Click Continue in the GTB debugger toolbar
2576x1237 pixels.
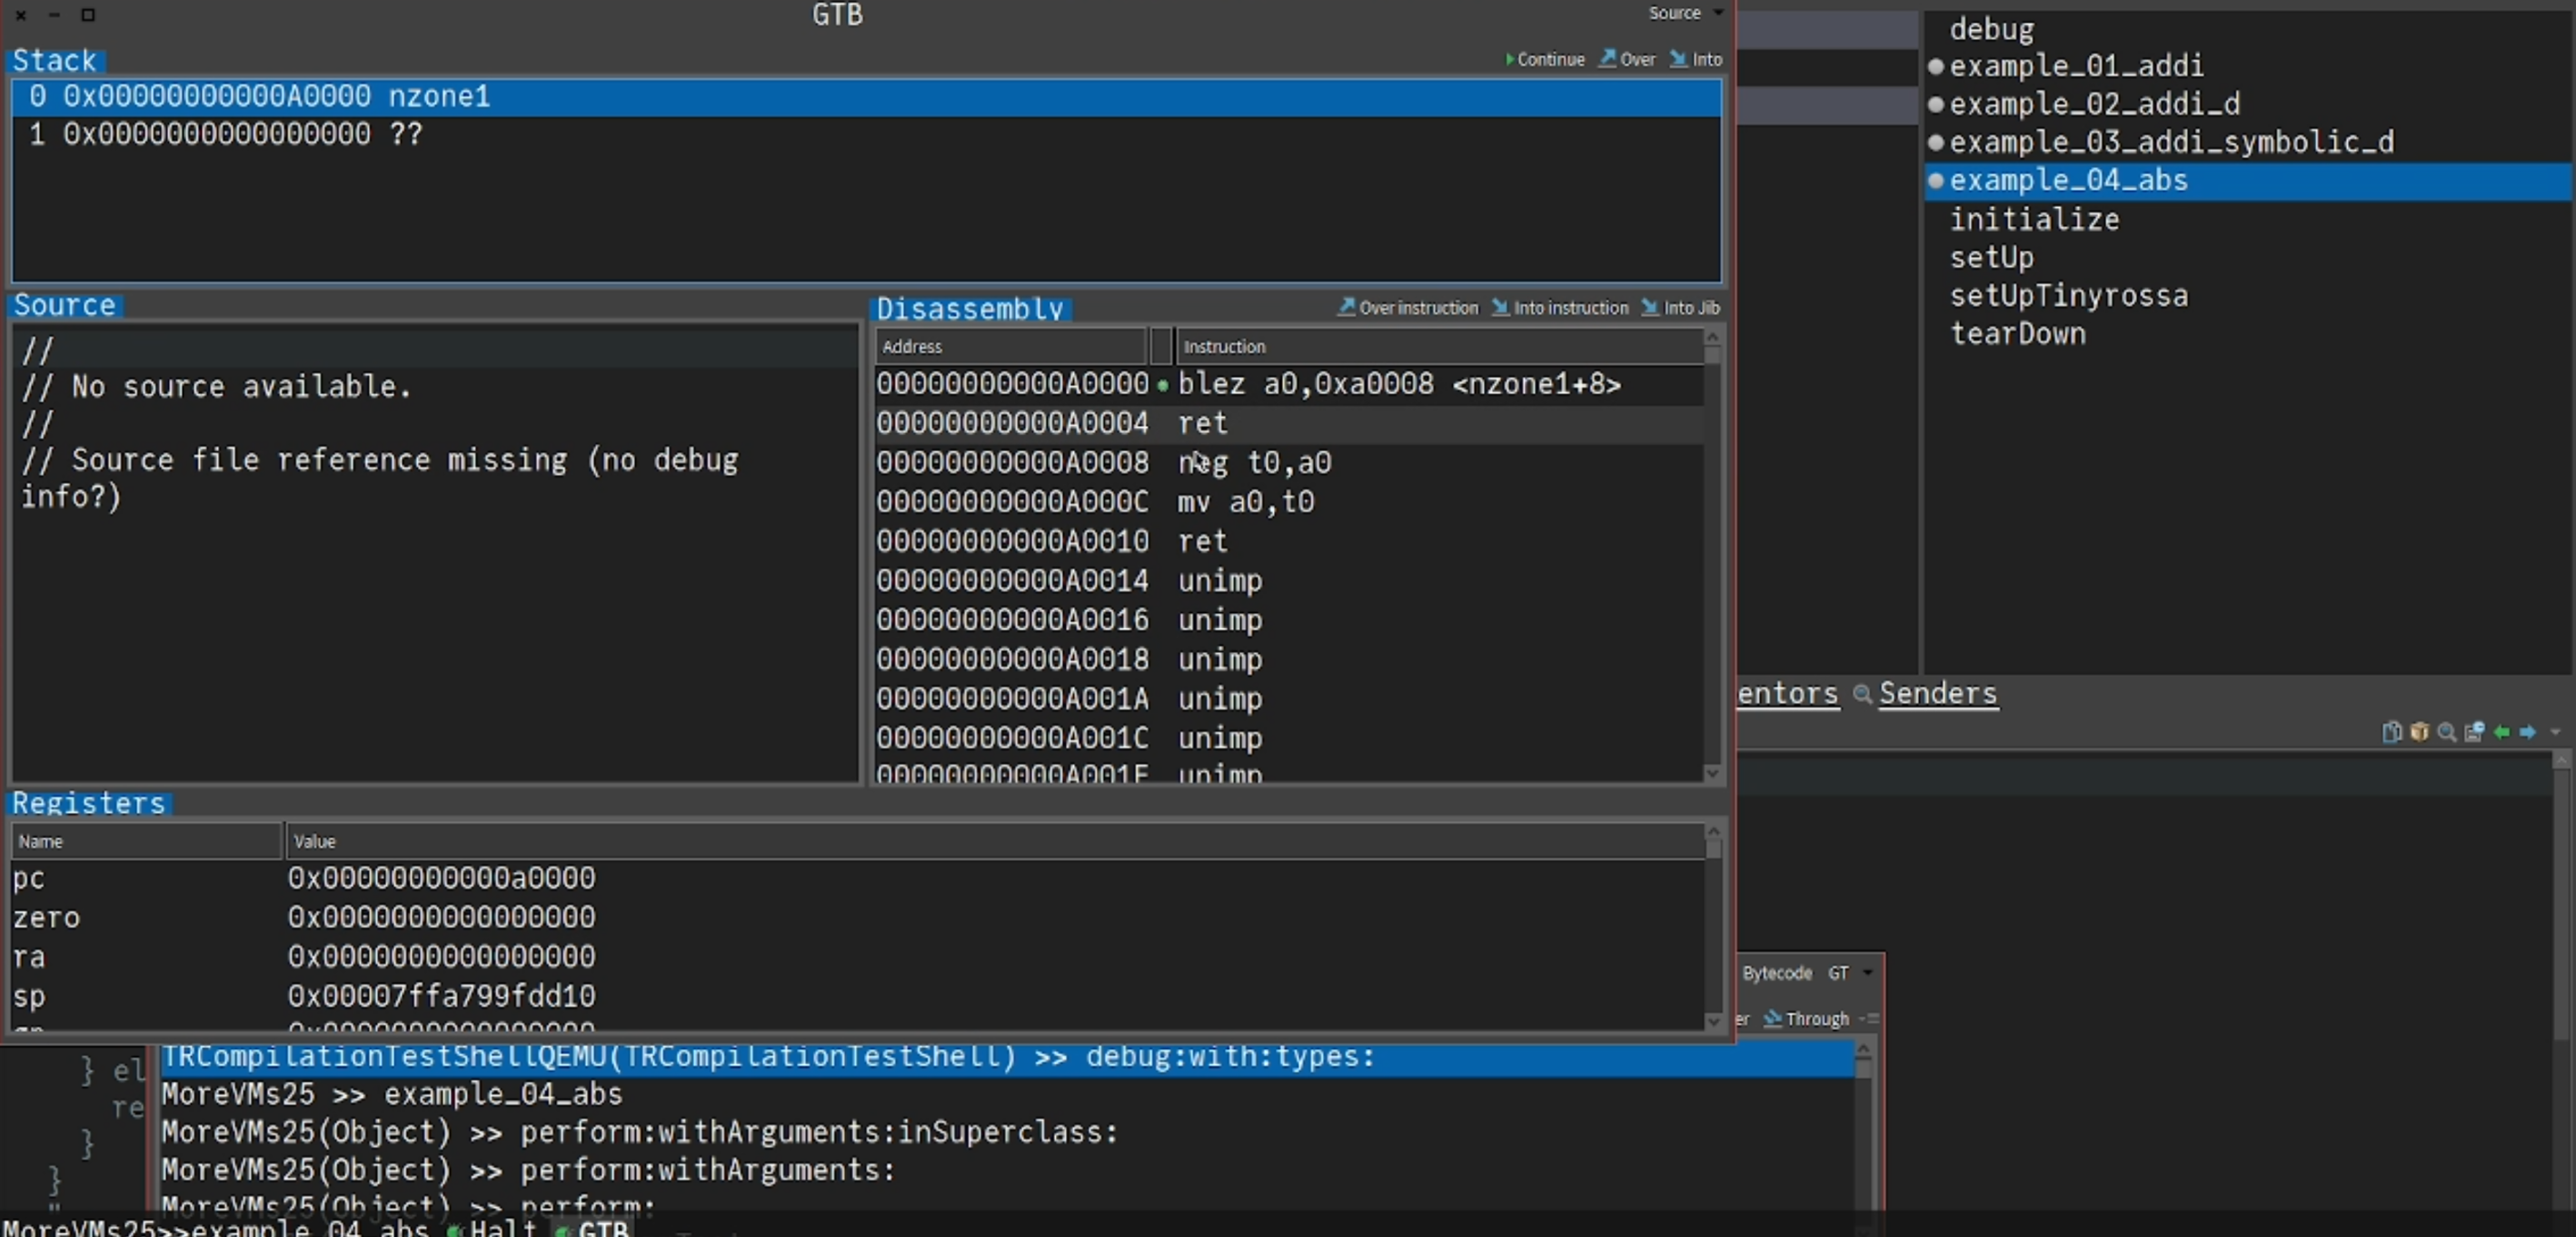[x=1546, y=59]
